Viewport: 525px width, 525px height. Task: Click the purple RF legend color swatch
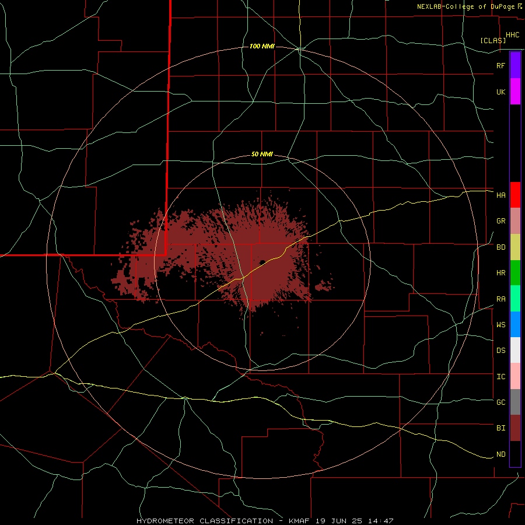coord(515,65)
